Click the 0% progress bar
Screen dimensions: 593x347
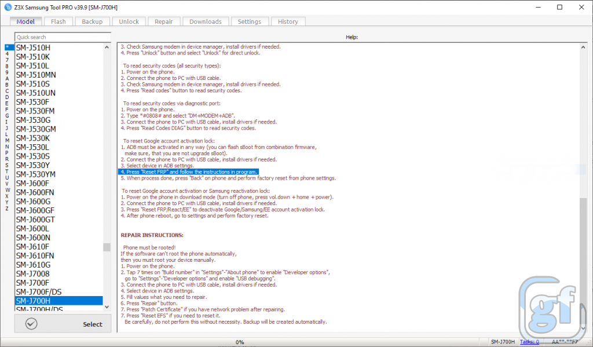point(240,342)
